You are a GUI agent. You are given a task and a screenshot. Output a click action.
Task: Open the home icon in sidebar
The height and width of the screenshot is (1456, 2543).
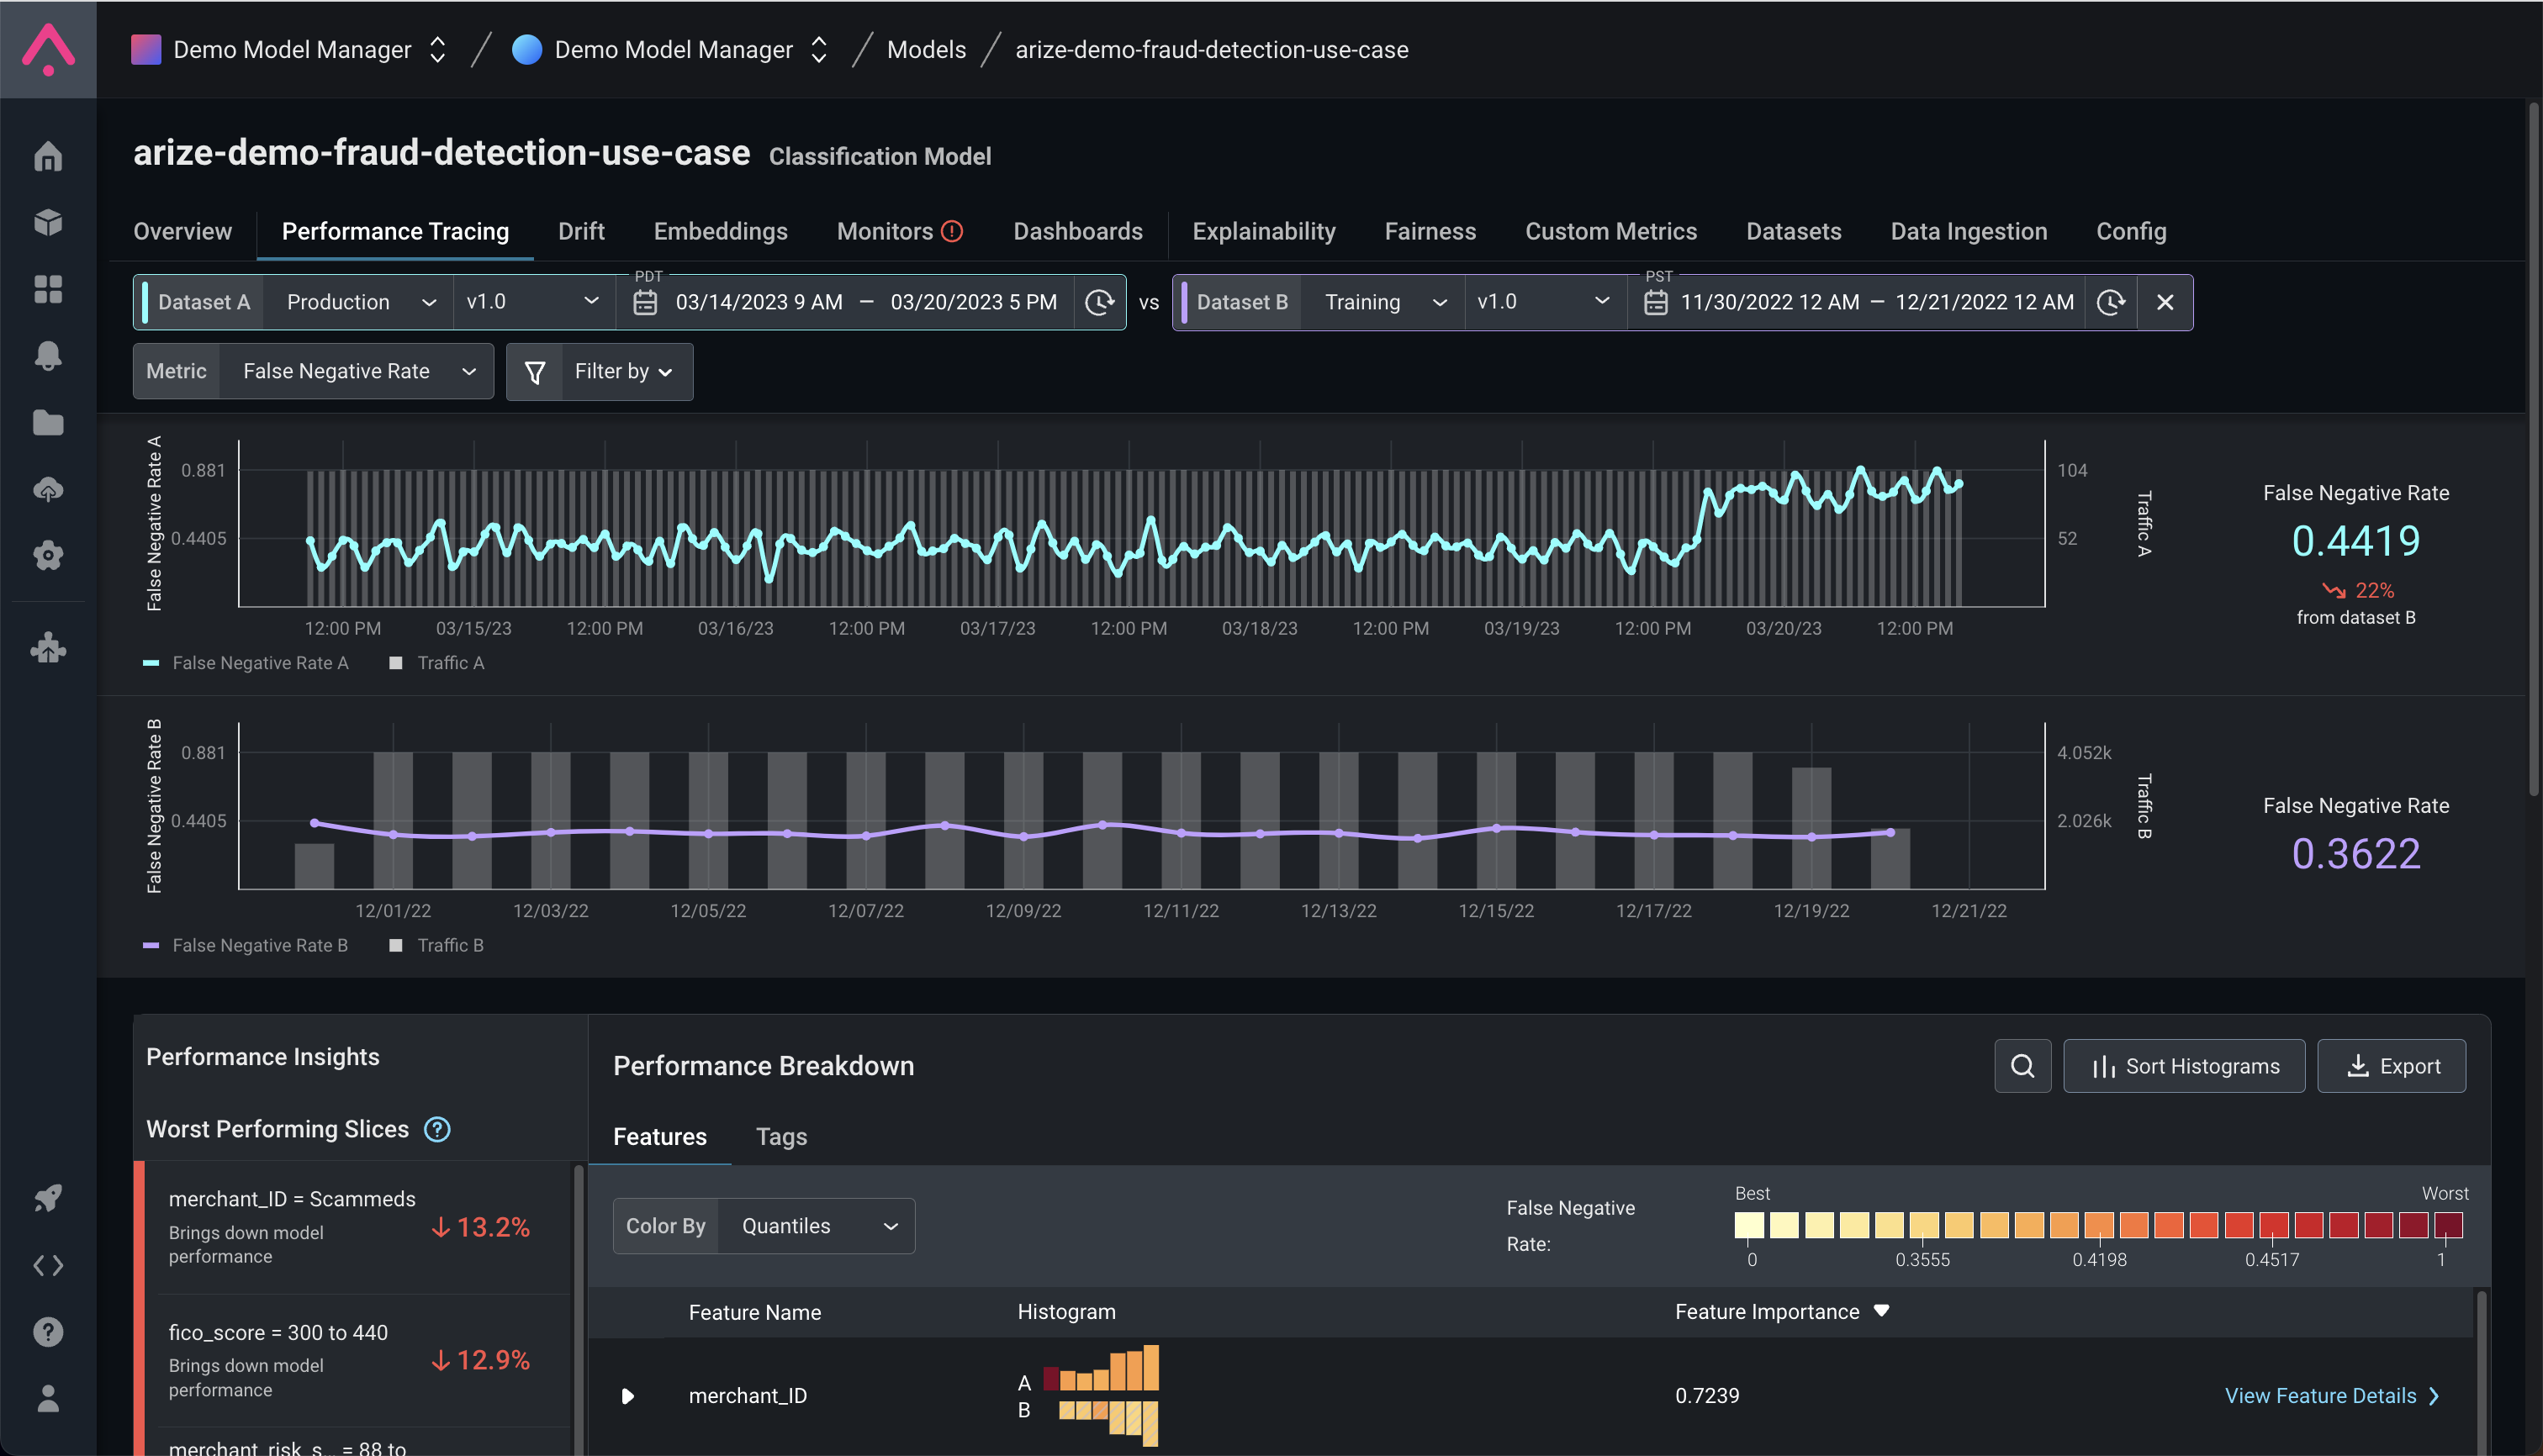tap(48, 157)
